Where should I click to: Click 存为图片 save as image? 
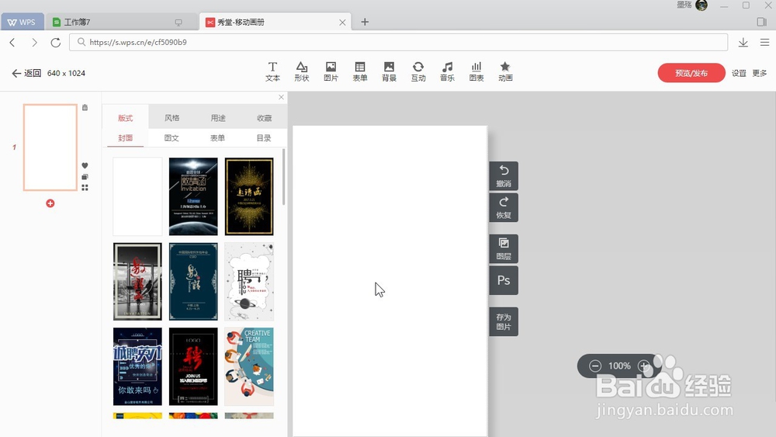504,321
